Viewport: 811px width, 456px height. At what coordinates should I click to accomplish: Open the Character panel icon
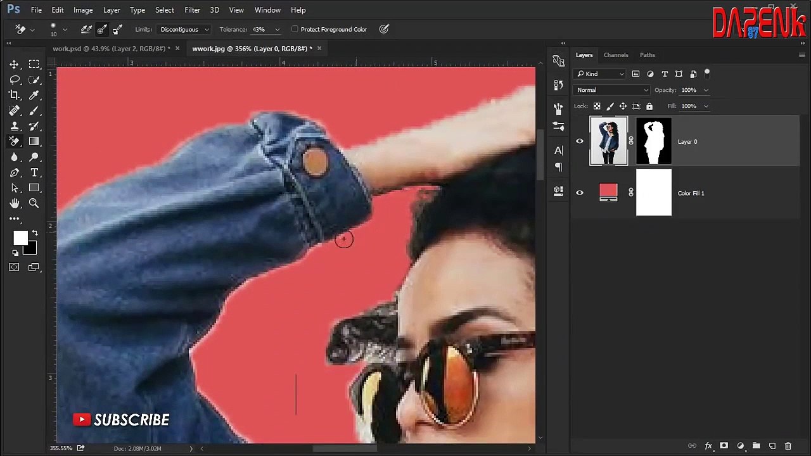coord(558,150)
